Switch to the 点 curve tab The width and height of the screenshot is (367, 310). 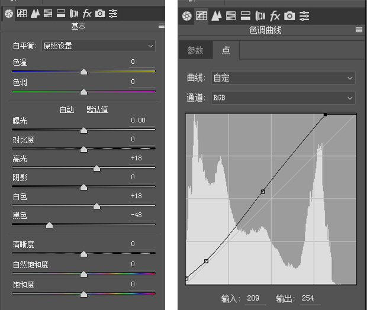[226, 50]
